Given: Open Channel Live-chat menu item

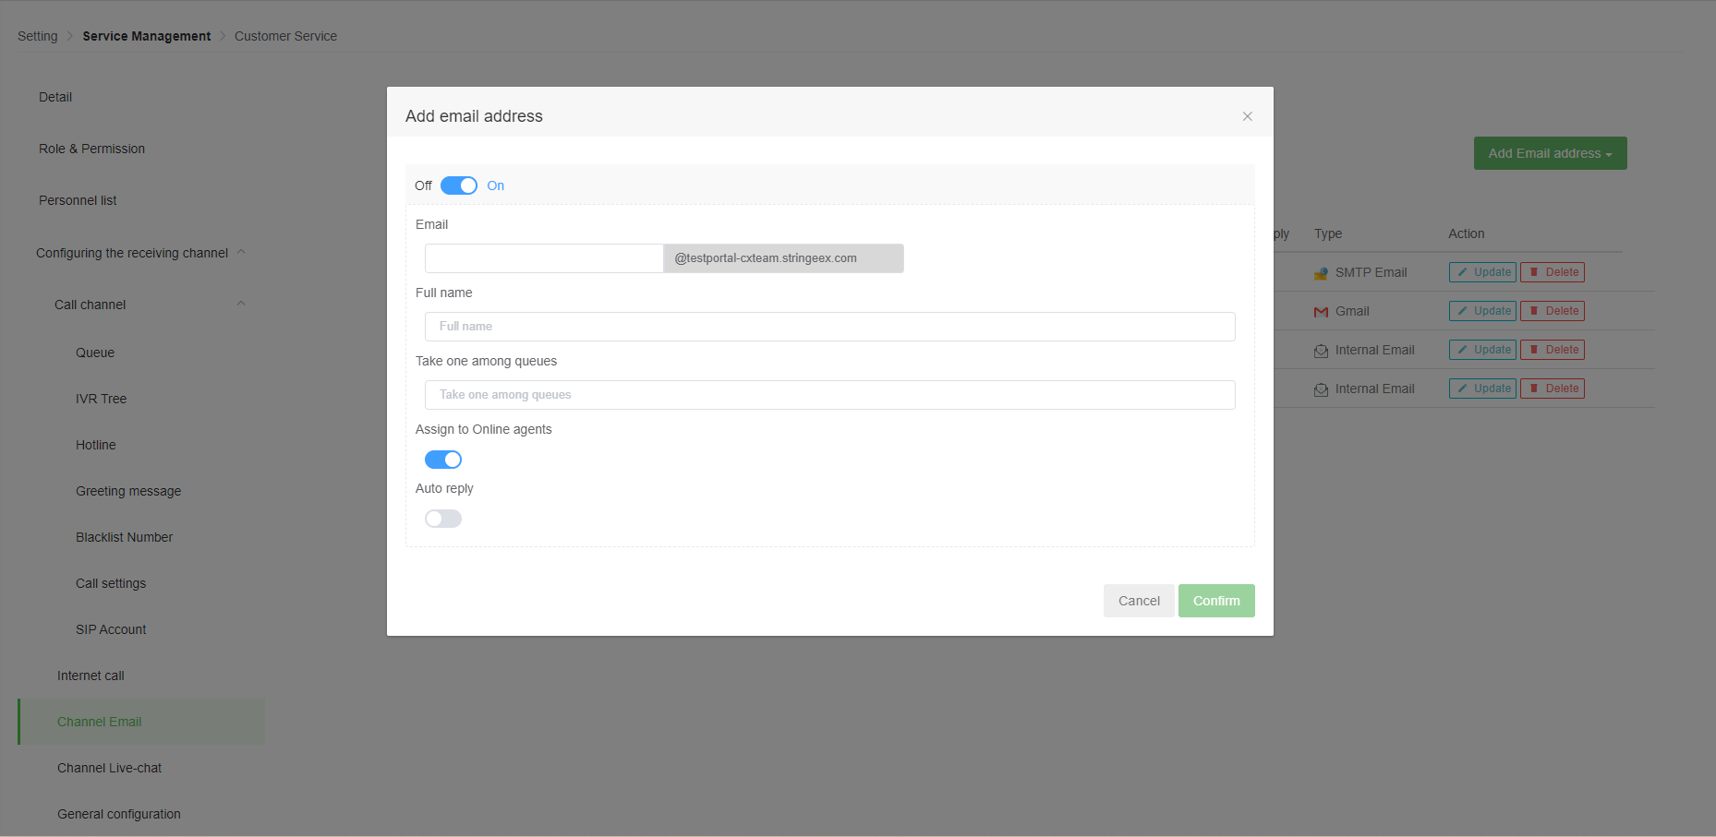Looking at the screenshot, I should click(x=109, y=768).
